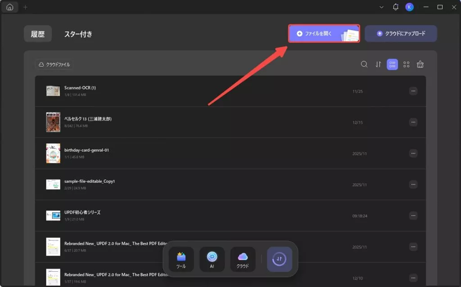Viewport: 461px width, 287px height.
Task: Open more options for ベルセルク 13
Action: coord(413,122)
